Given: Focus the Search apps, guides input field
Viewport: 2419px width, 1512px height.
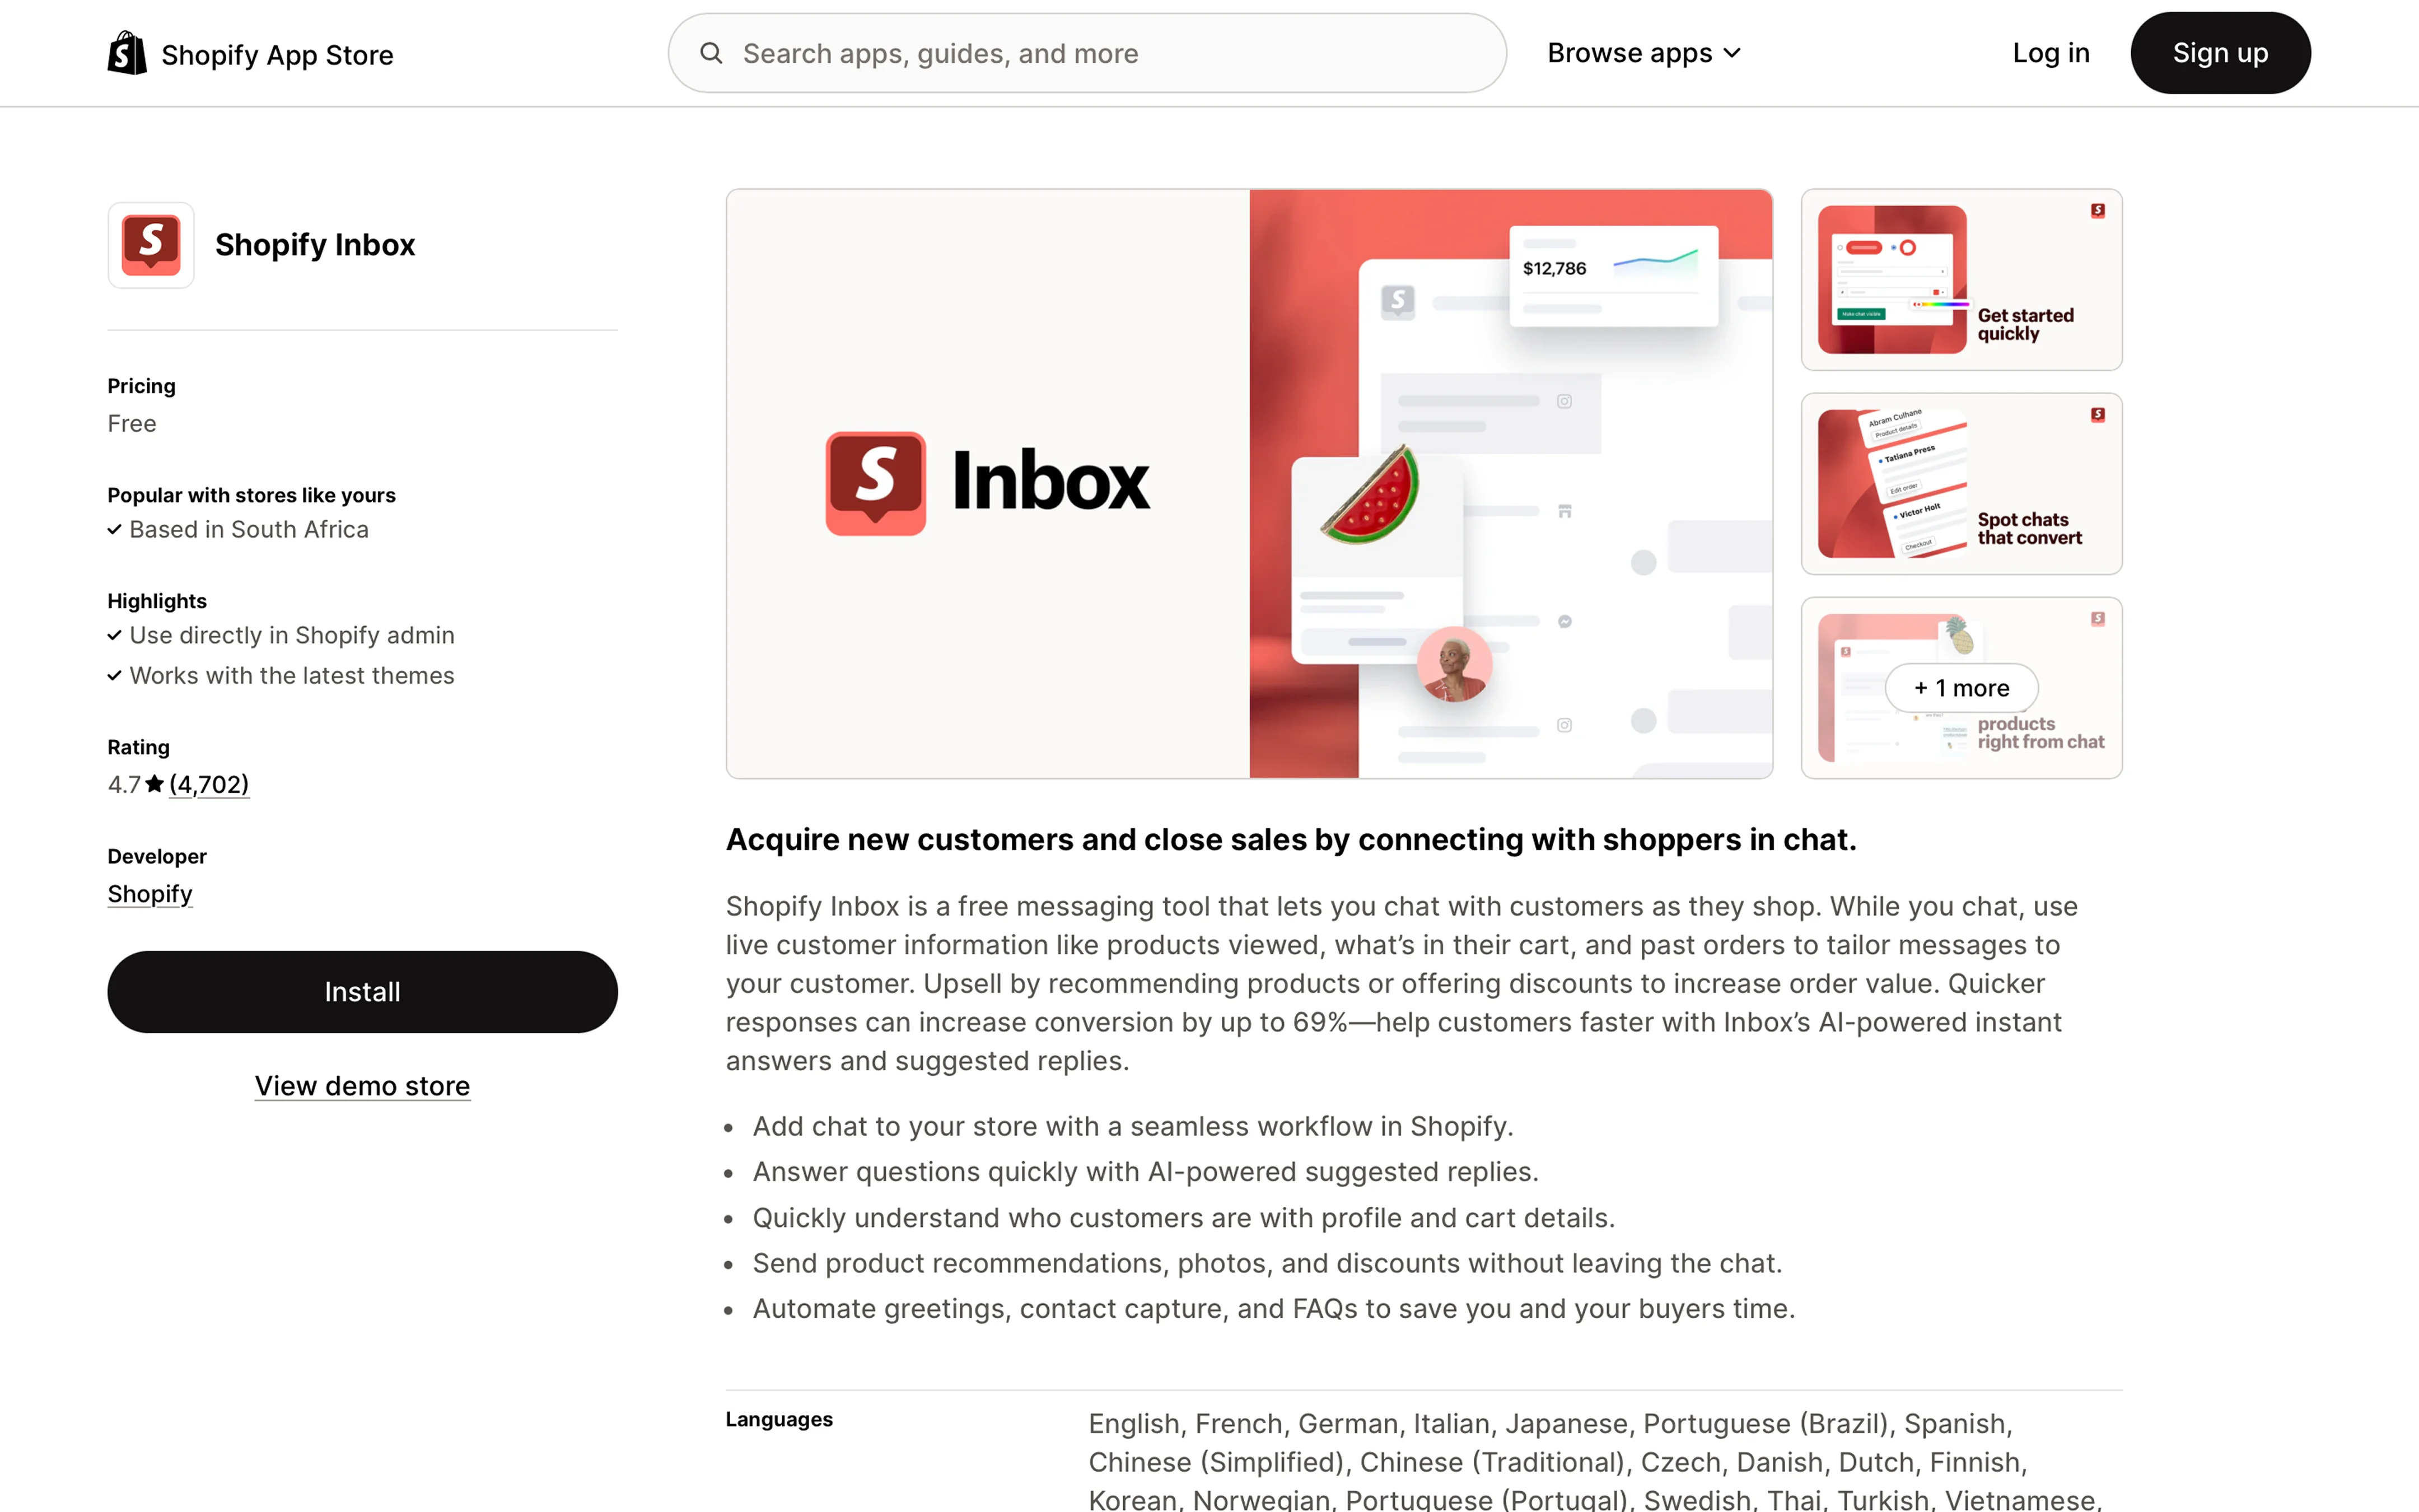Looking at the screenshot, I should click(1087, 53).
